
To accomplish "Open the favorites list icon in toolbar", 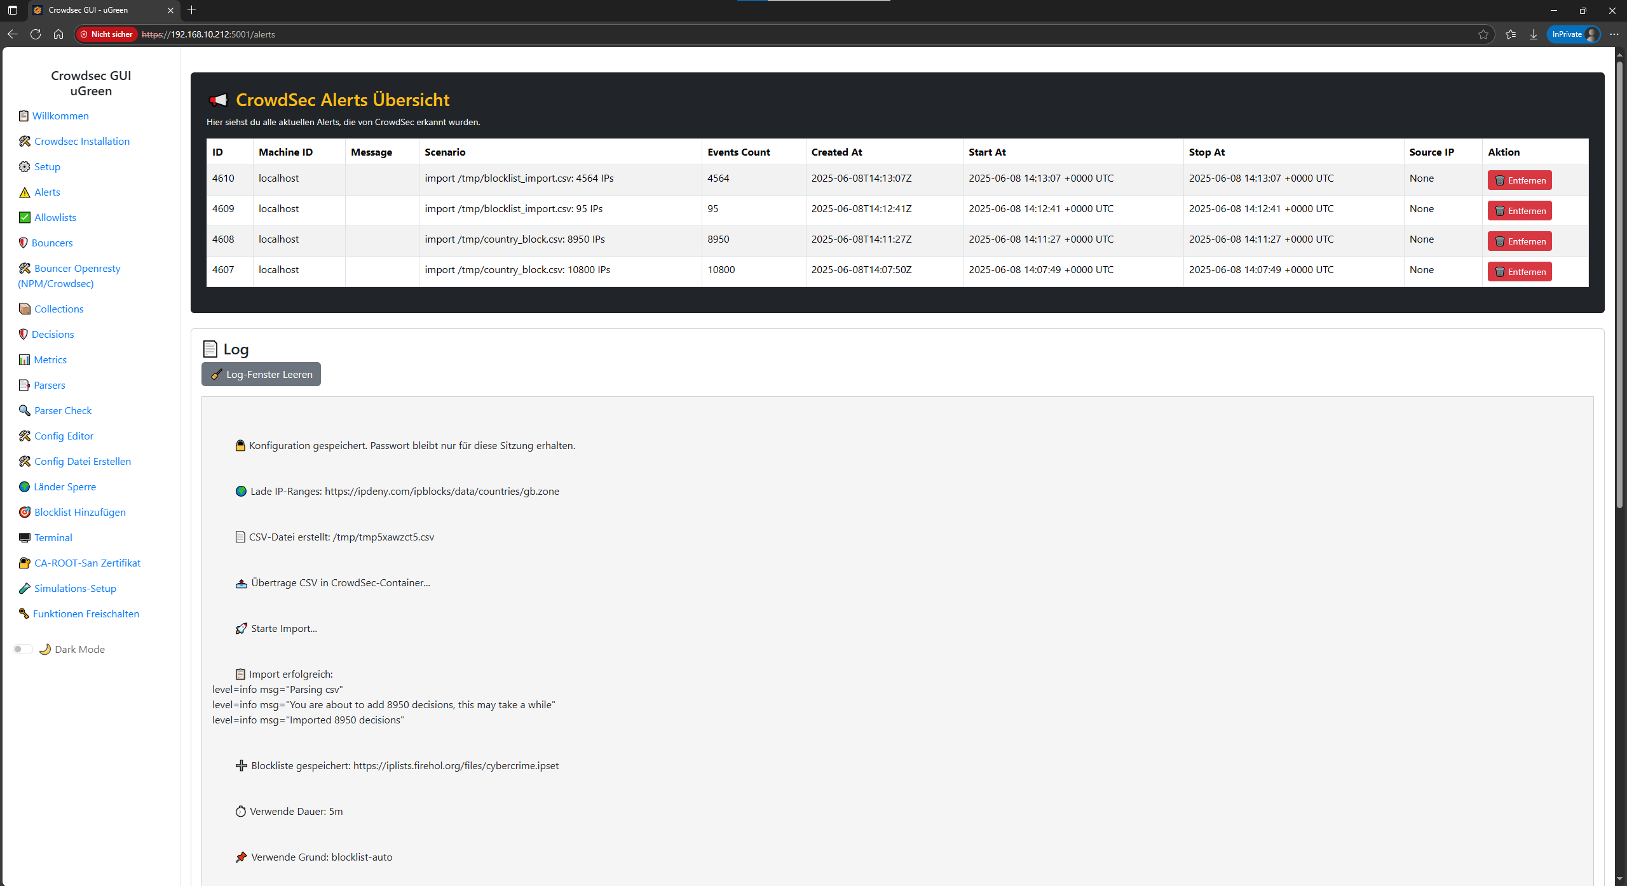I will tap(1511, 34).
